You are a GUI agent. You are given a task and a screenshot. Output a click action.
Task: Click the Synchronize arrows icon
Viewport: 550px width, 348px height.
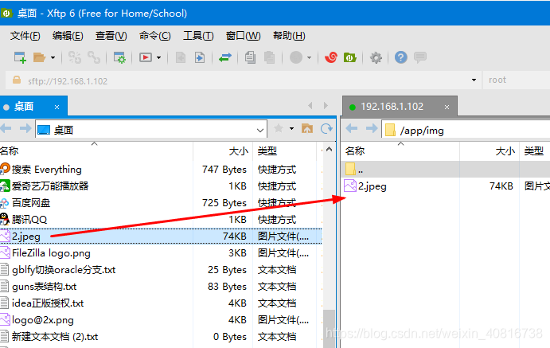(x=225, y=57)
